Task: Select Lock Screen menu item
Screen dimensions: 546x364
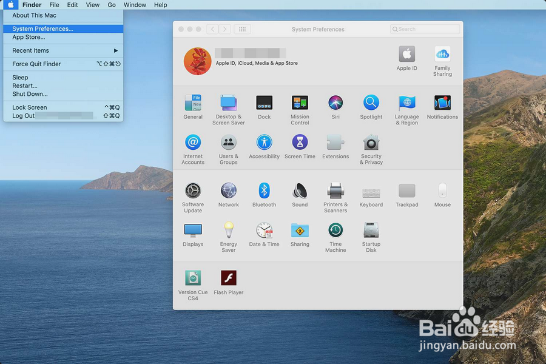Action: tap(63, 107)
